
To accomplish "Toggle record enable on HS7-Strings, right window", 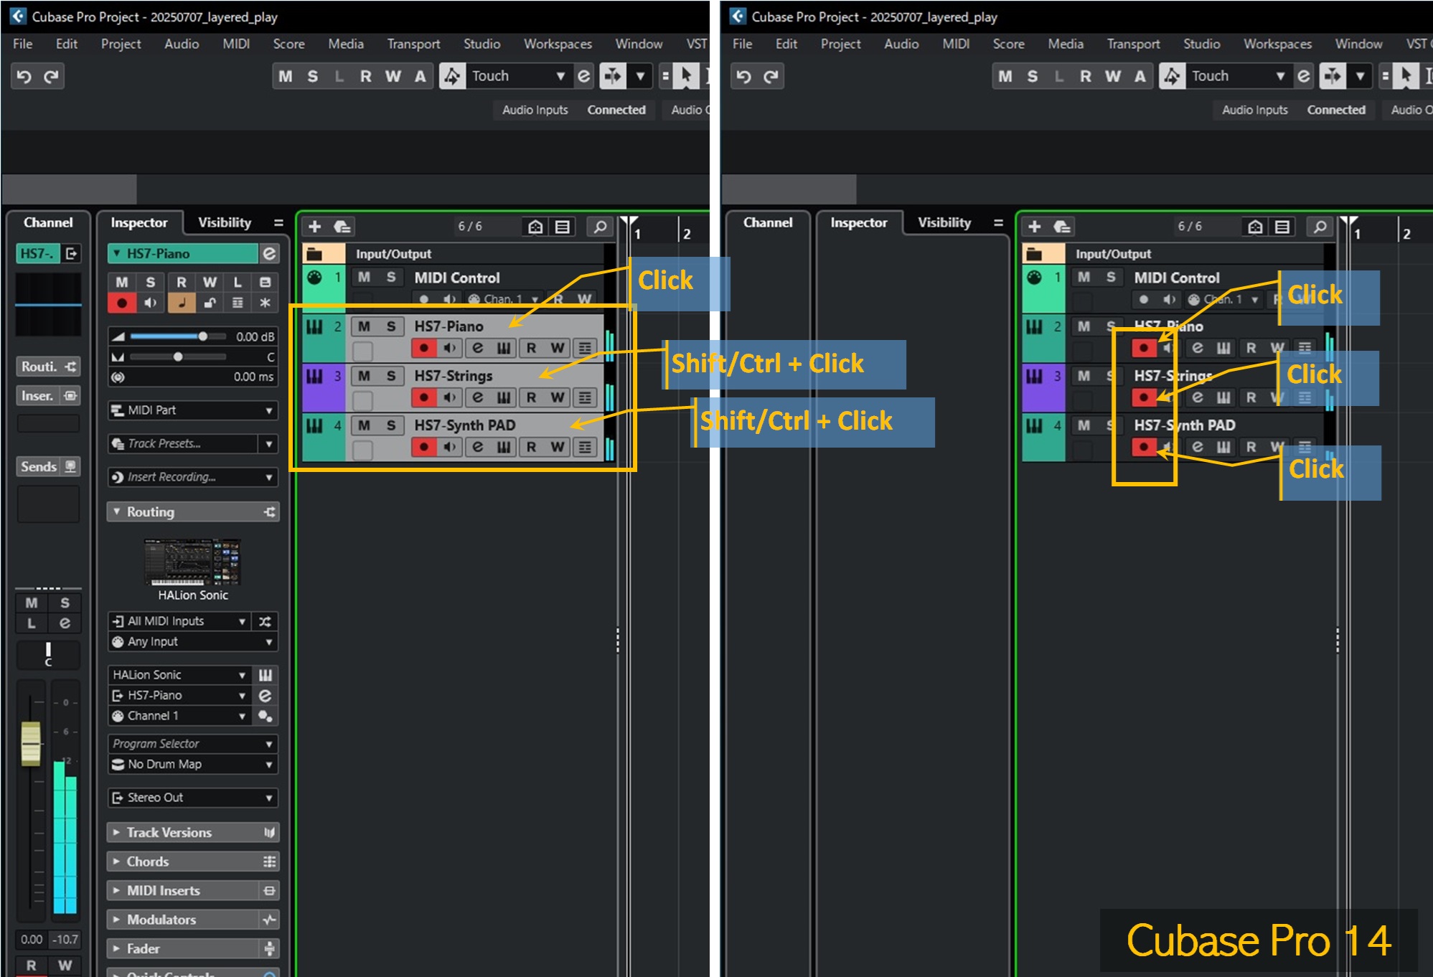I will (x=1144, y=397).
